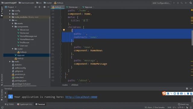
Task: Click the 34:8 cursor position indicator
Action: point(169,107)
